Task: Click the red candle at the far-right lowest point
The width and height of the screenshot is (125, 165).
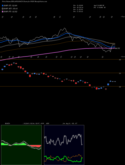Action: tap(106, 89)
